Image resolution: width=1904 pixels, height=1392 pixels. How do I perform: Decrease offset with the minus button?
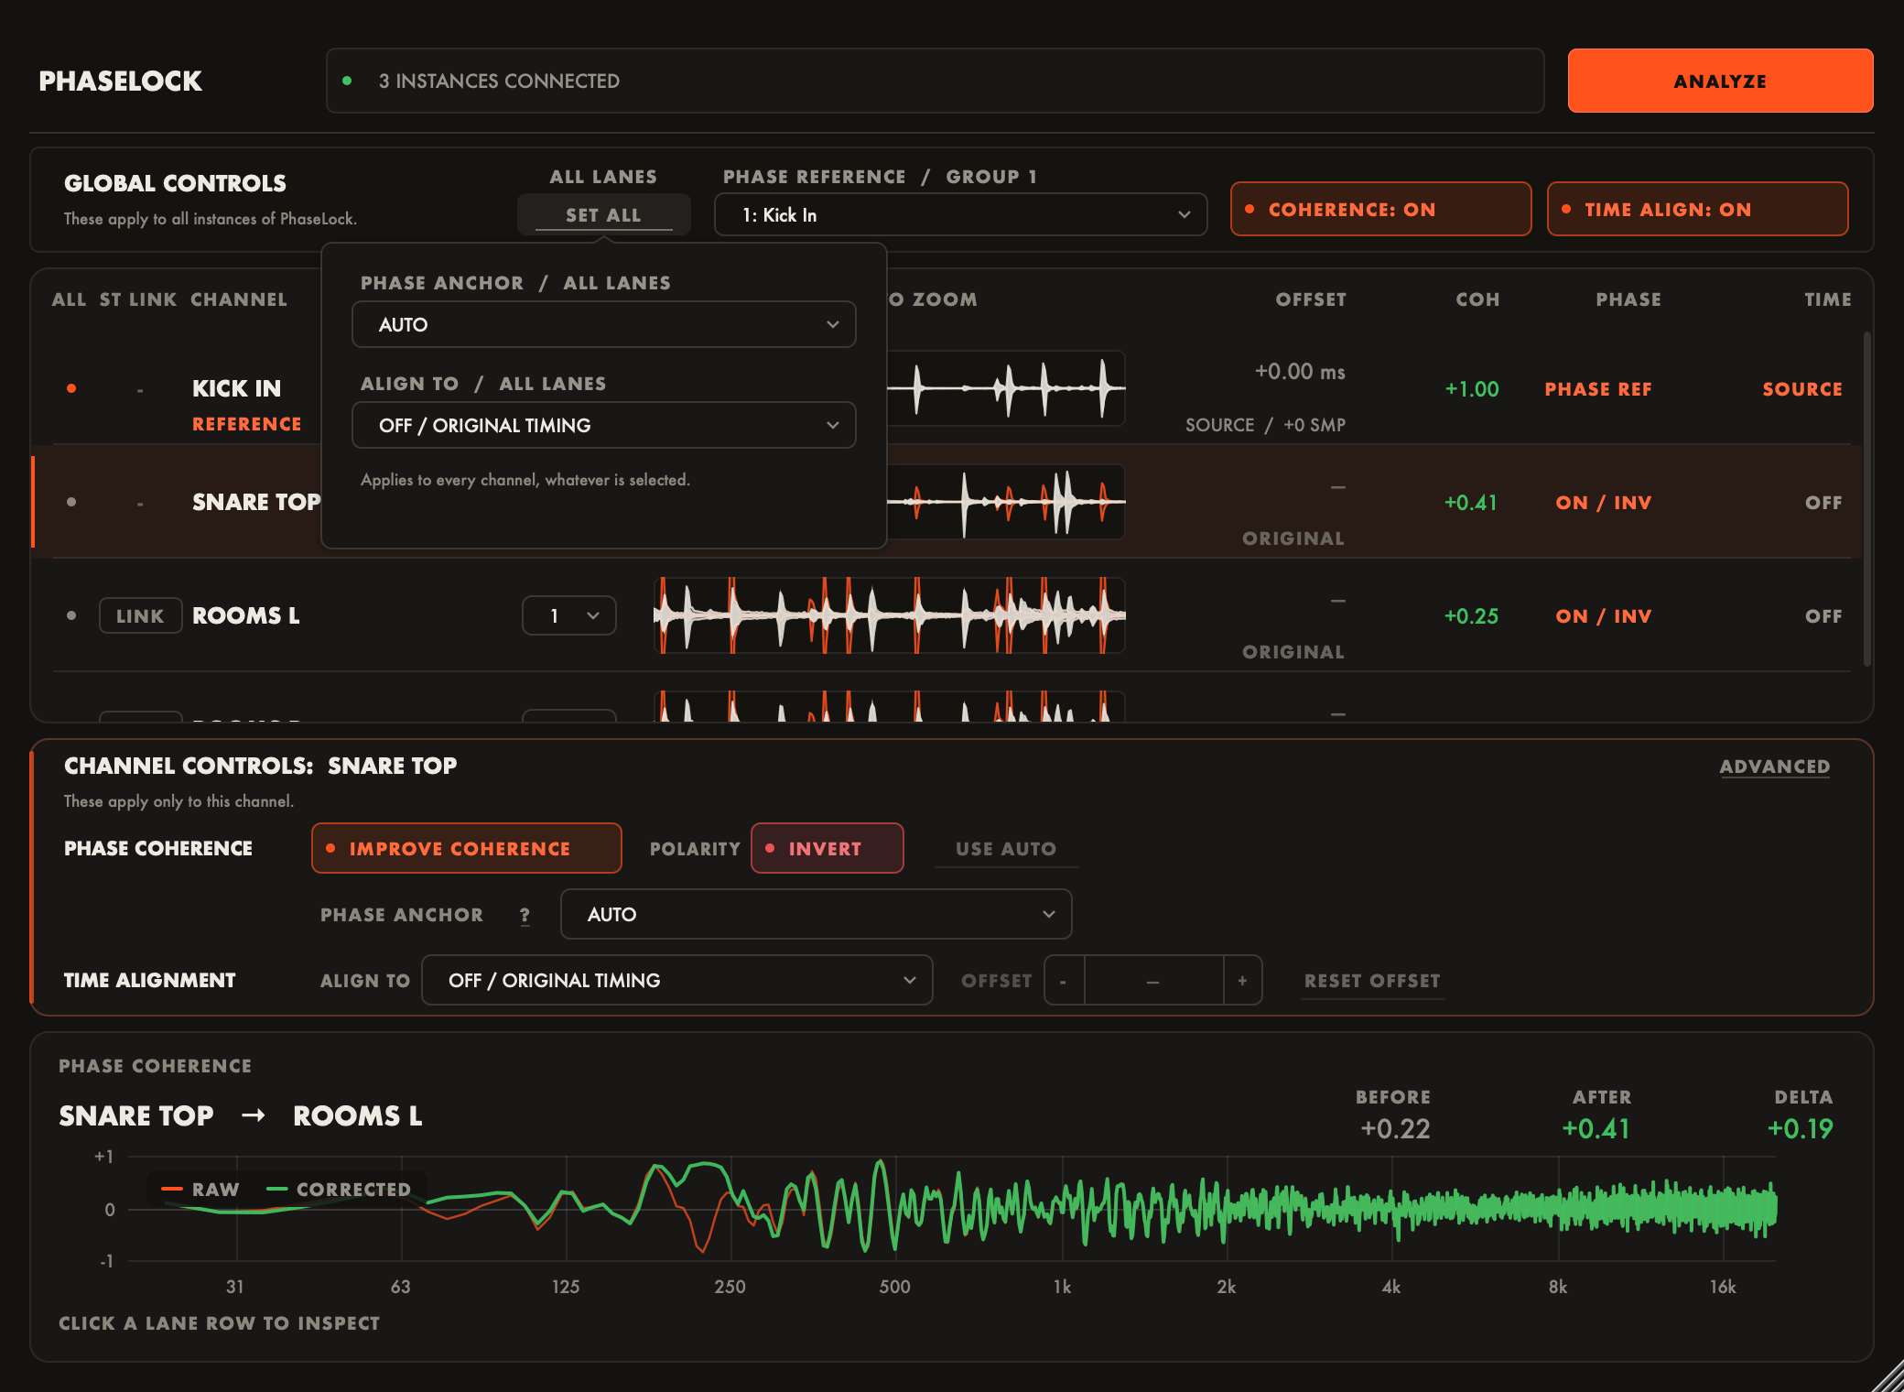(x=1064, y=980)
